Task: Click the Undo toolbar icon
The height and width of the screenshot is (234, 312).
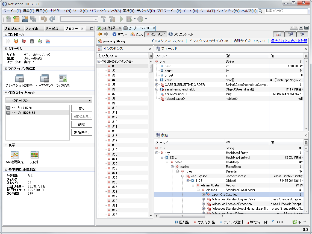Action: tap(44, 19)
